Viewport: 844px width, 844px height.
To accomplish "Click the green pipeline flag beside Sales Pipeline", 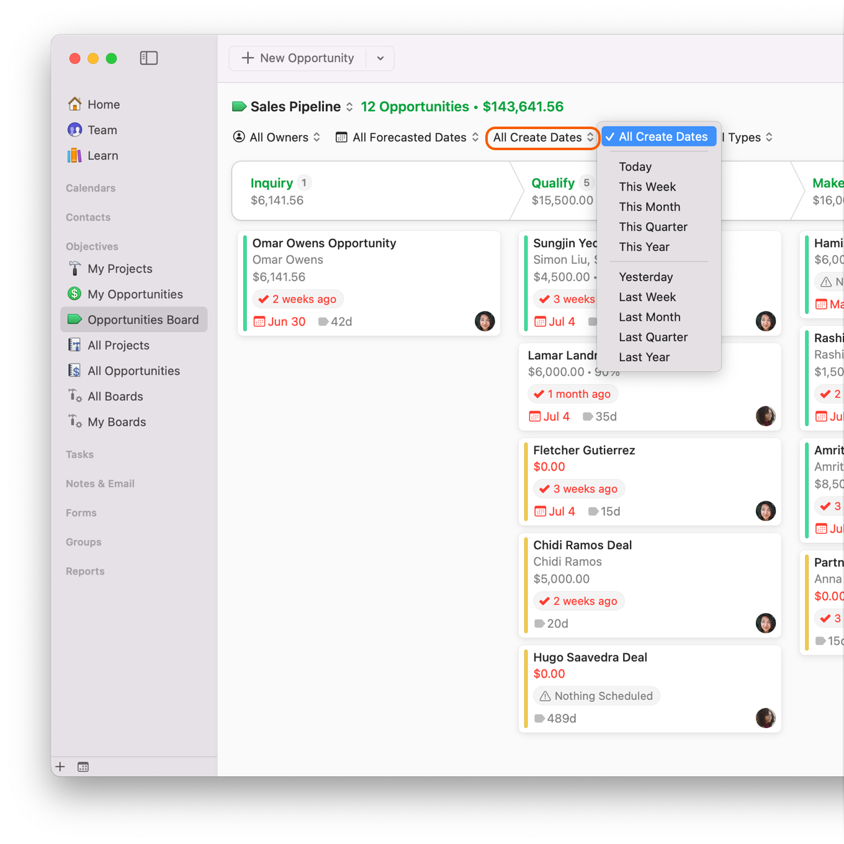I will click(x=240, y=106).
